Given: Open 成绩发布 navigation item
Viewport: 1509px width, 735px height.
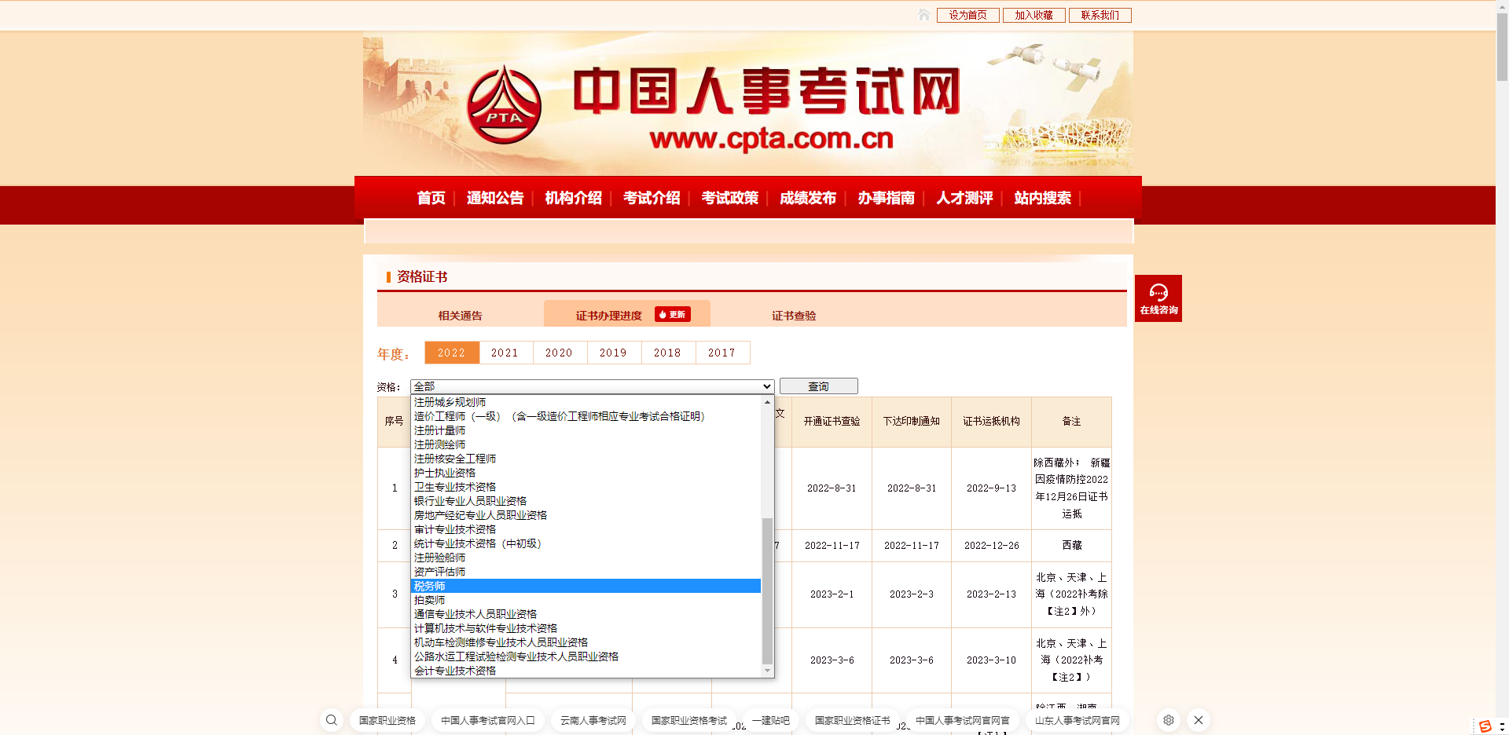Looking at the screenshot, I should 808,198.
